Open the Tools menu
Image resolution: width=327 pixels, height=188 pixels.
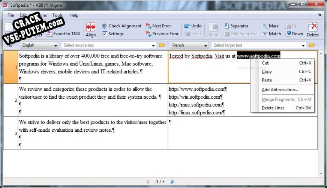[57, 15]
